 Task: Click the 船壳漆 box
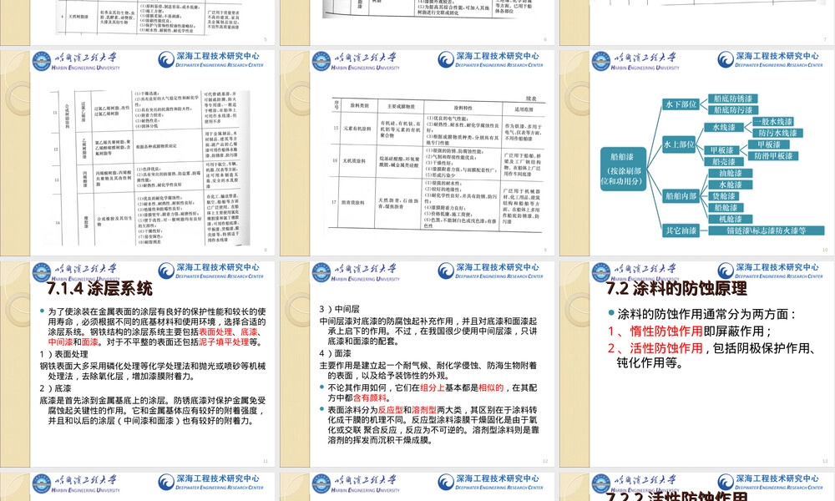click(x=724, y=162)
